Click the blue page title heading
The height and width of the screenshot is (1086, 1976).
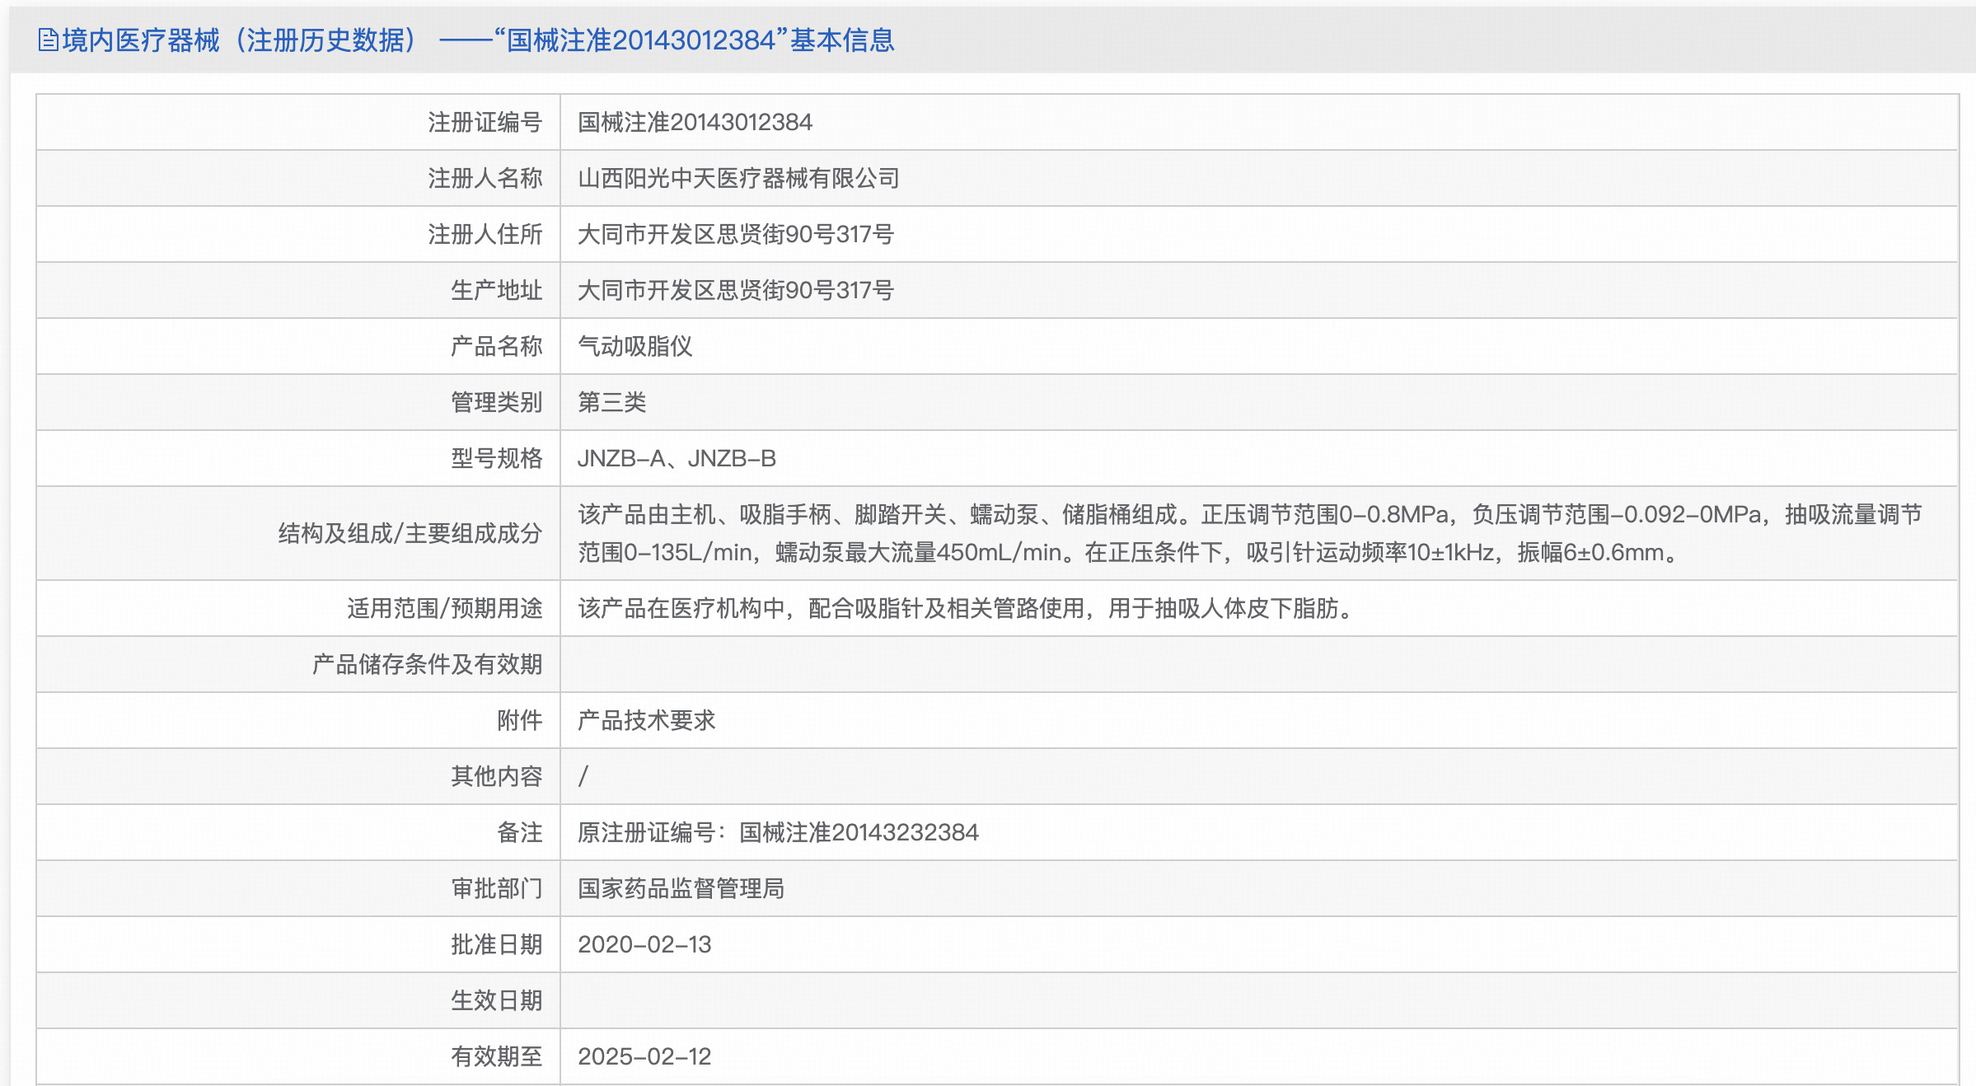point(478,40)
